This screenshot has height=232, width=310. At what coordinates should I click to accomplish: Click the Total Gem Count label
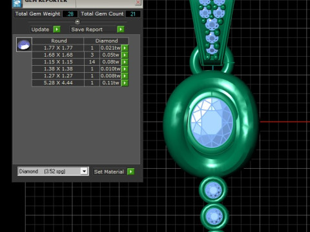(102, 14)
